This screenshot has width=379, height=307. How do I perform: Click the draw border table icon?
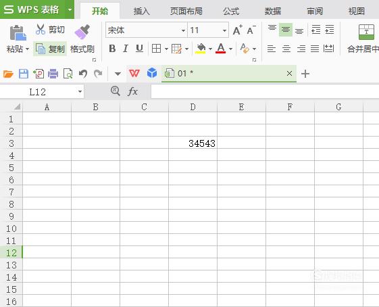tap(176, 49)
